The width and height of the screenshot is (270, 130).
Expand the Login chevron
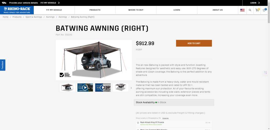coord(259,3)
